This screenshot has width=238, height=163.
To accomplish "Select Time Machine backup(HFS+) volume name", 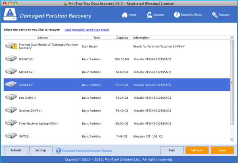I will (38, 123).
